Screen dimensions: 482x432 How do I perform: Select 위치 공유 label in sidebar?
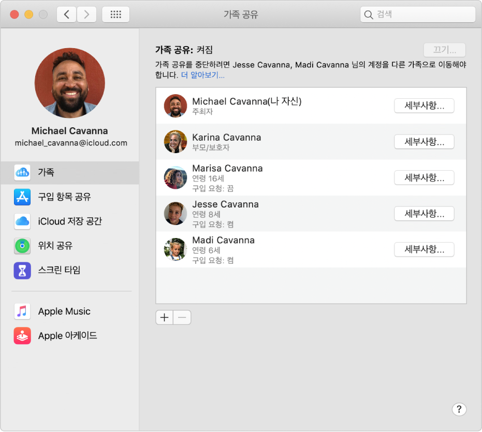(x=55, y=246)
